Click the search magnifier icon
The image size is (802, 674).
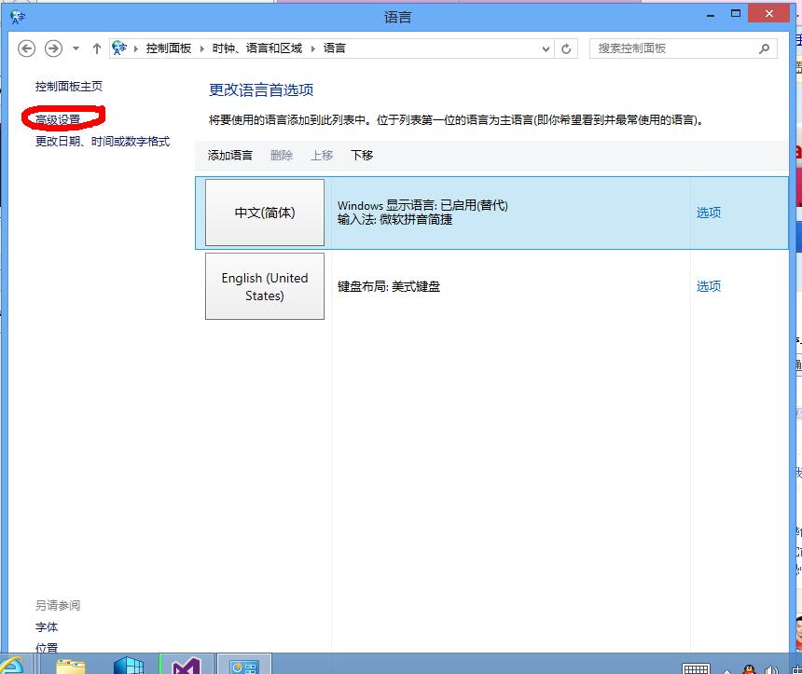click(764, 48)
